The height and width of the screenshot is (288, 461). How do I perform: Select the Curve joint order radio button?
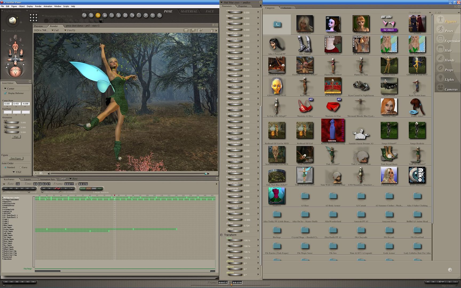[x=20, y=167]
